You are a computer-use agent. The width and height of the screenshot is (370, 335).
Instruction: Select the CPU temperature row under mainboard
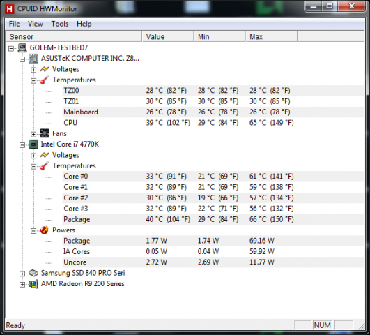(x=213, y=123)
